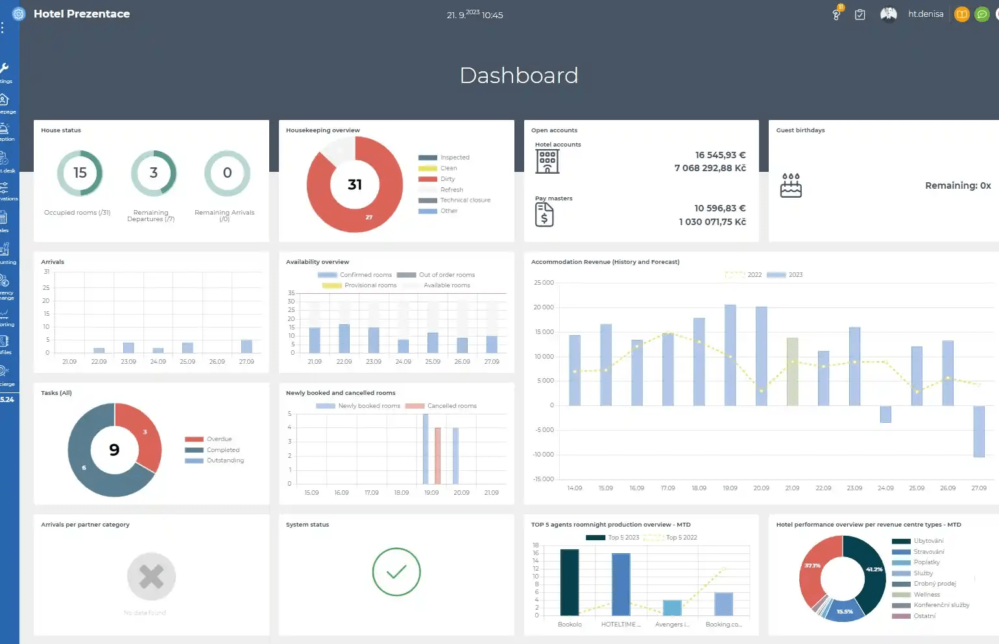Image resolution: width=999 pixels, height=644 pixels.
Task: Click the Hotel accounts amount 7 068 292,88 Kč
Action: point(710,168)
